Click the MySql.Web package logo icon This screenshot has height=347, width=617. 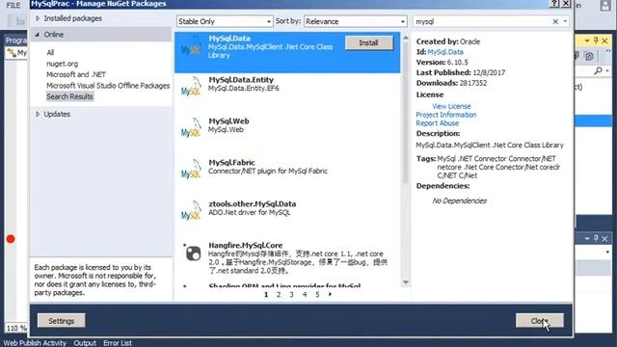pyautogui.click(x=191, y=128)
